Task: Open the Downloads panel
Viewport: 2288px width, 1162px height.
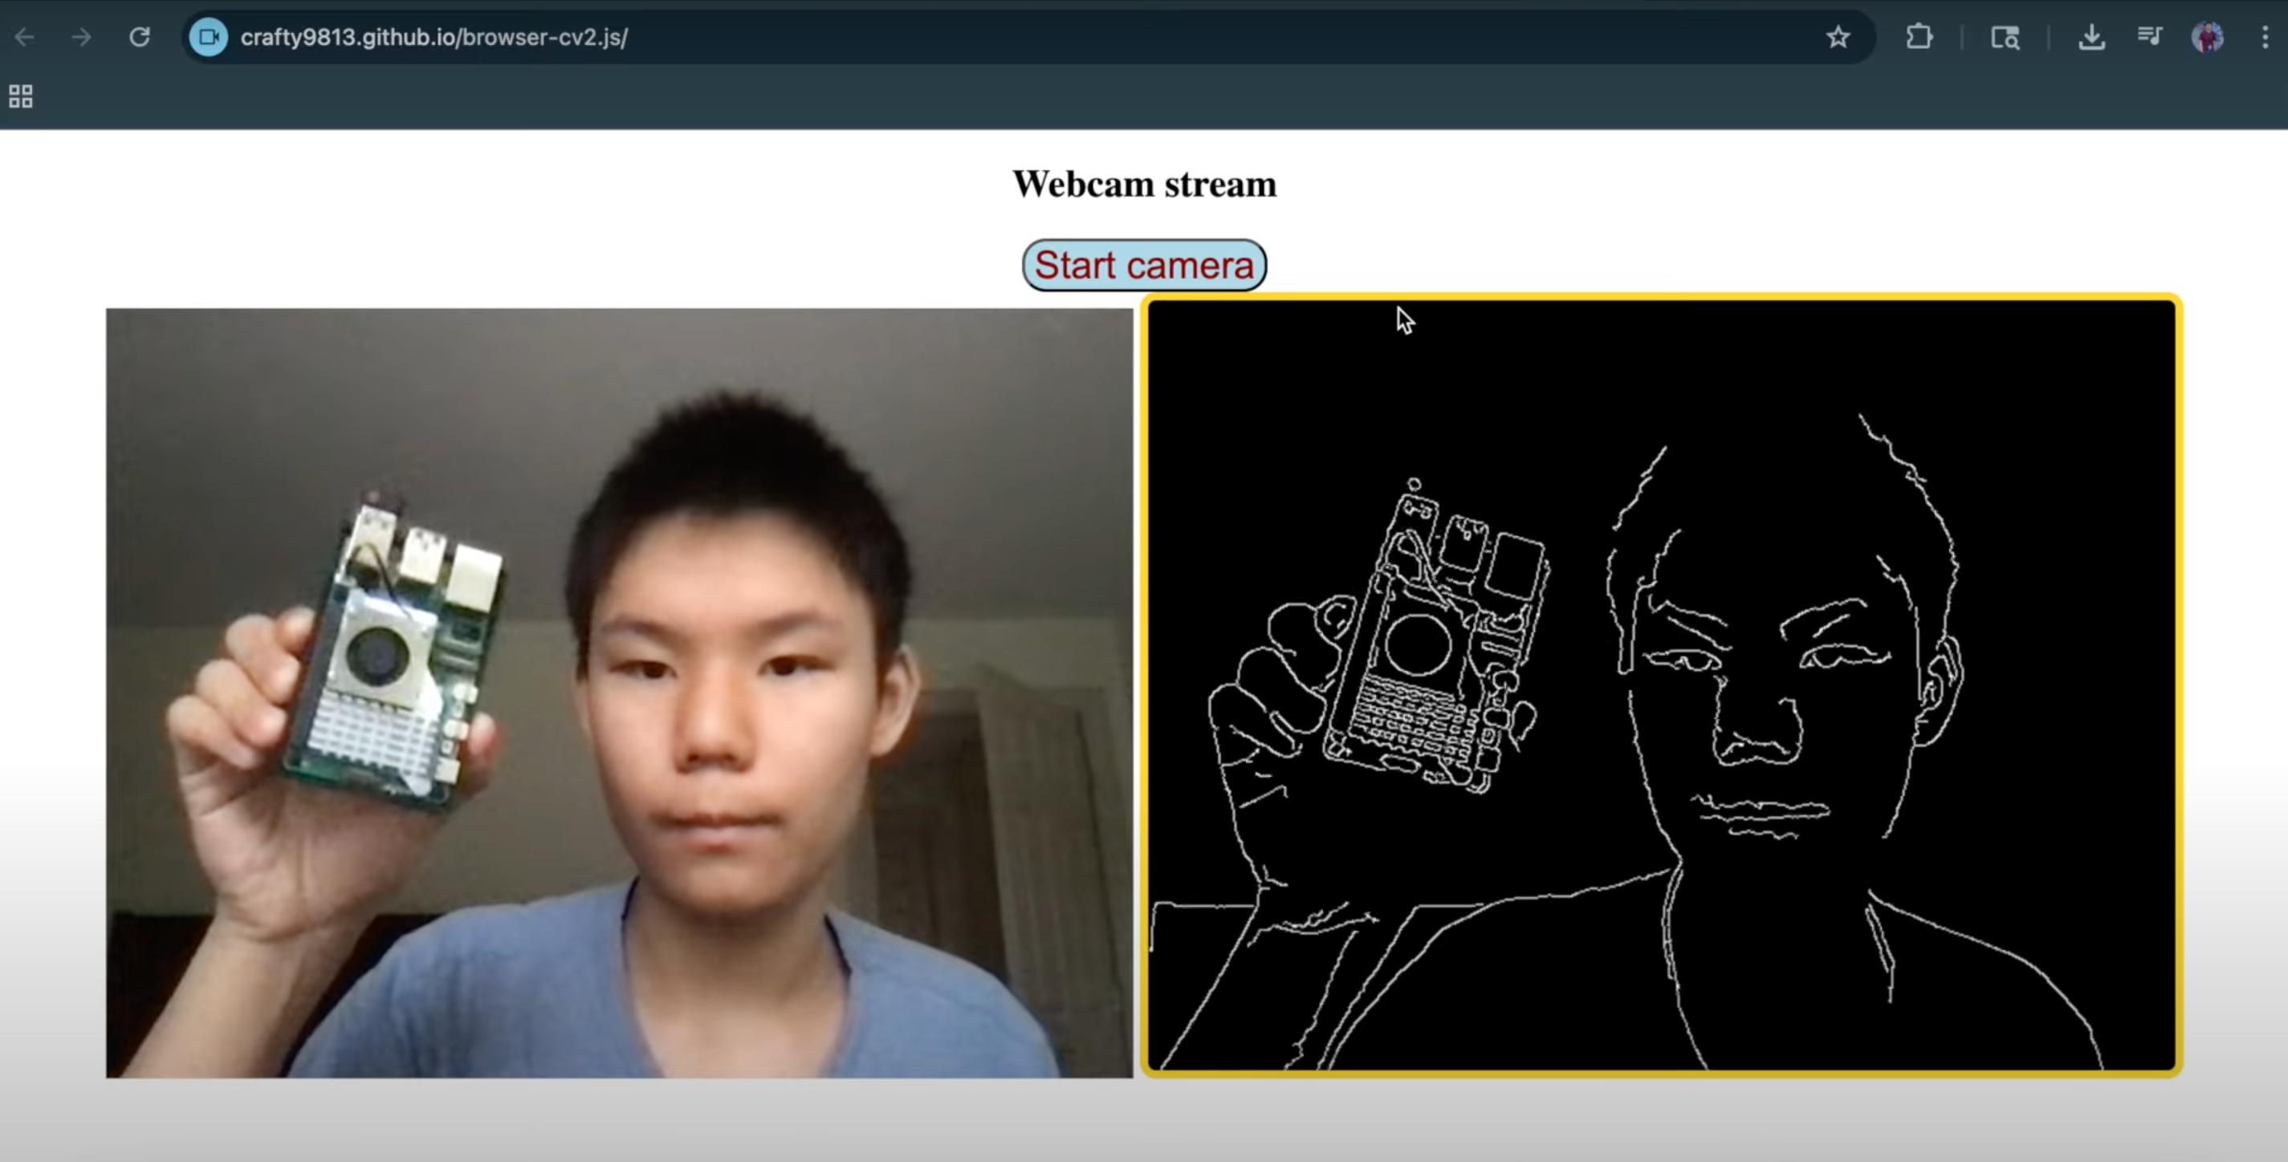Action: point(2091,37)
